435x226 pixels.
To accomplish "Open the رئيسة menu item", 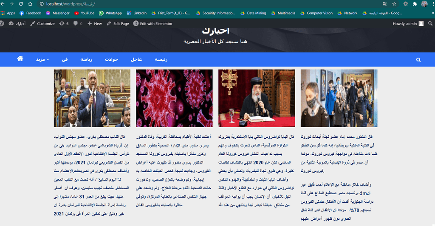I will tap(161, 59).
